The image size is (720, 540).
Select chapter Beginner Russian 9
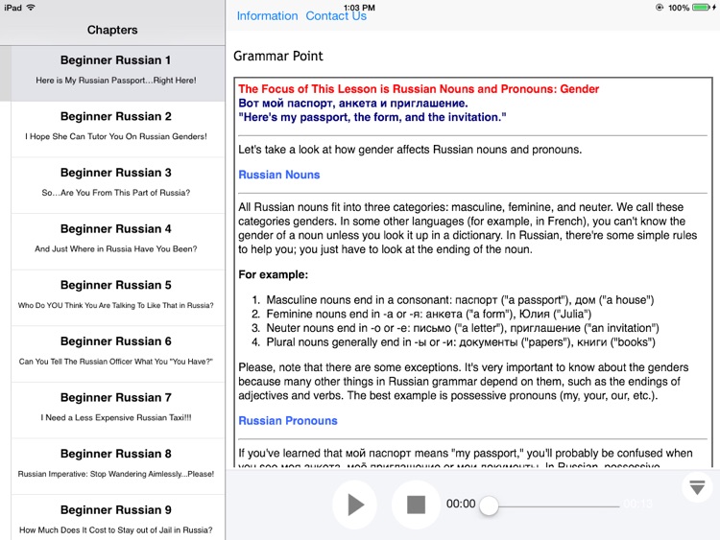coord(117,518)
